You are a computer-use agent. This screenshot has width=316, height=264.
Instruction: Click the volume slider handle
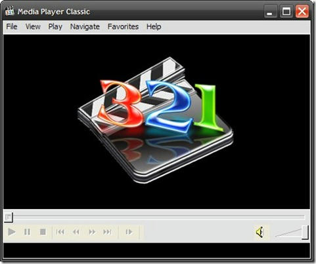(x=305, y=233)
